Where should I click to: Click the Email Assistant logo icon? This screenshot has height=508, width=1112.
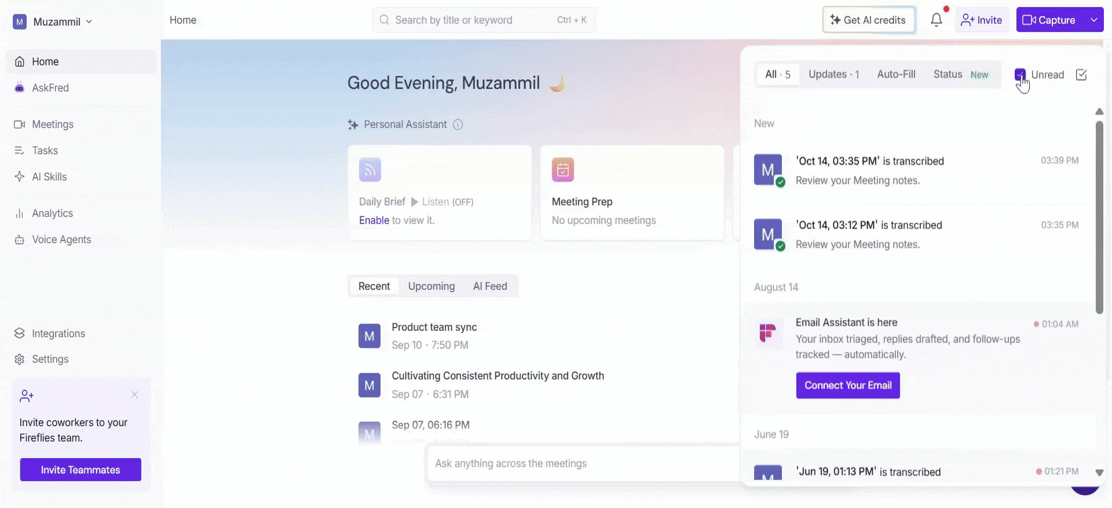[x=767, y=332]
